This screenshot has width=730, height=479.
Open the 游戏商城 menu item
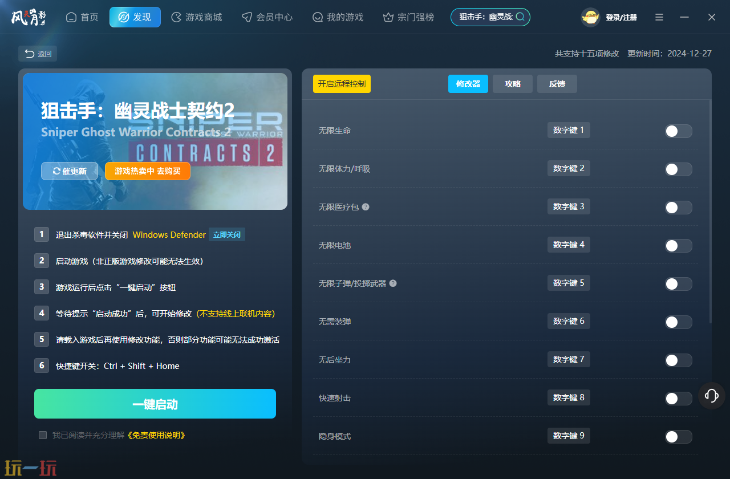[x=197, y=17]
